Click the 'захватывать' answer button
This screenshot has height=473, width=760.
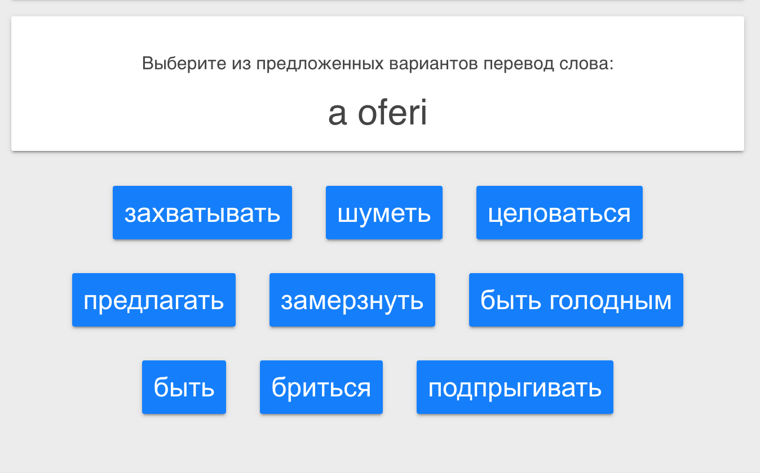(202, 213)
